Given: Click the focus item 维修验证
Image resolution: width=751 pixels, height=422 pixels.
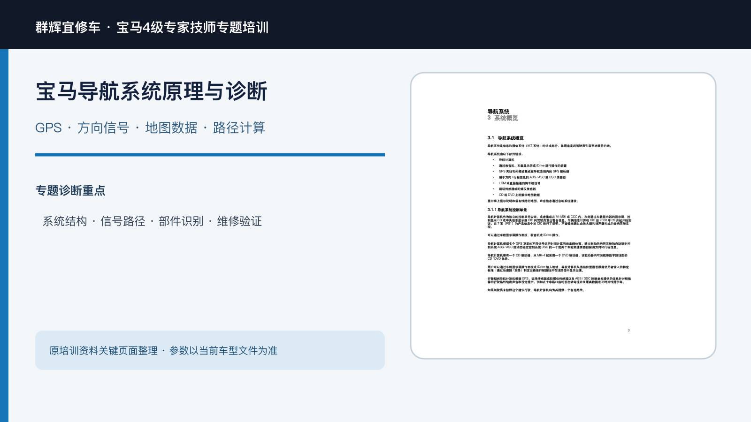Looking at the screenshot, I should click(239, 221).
